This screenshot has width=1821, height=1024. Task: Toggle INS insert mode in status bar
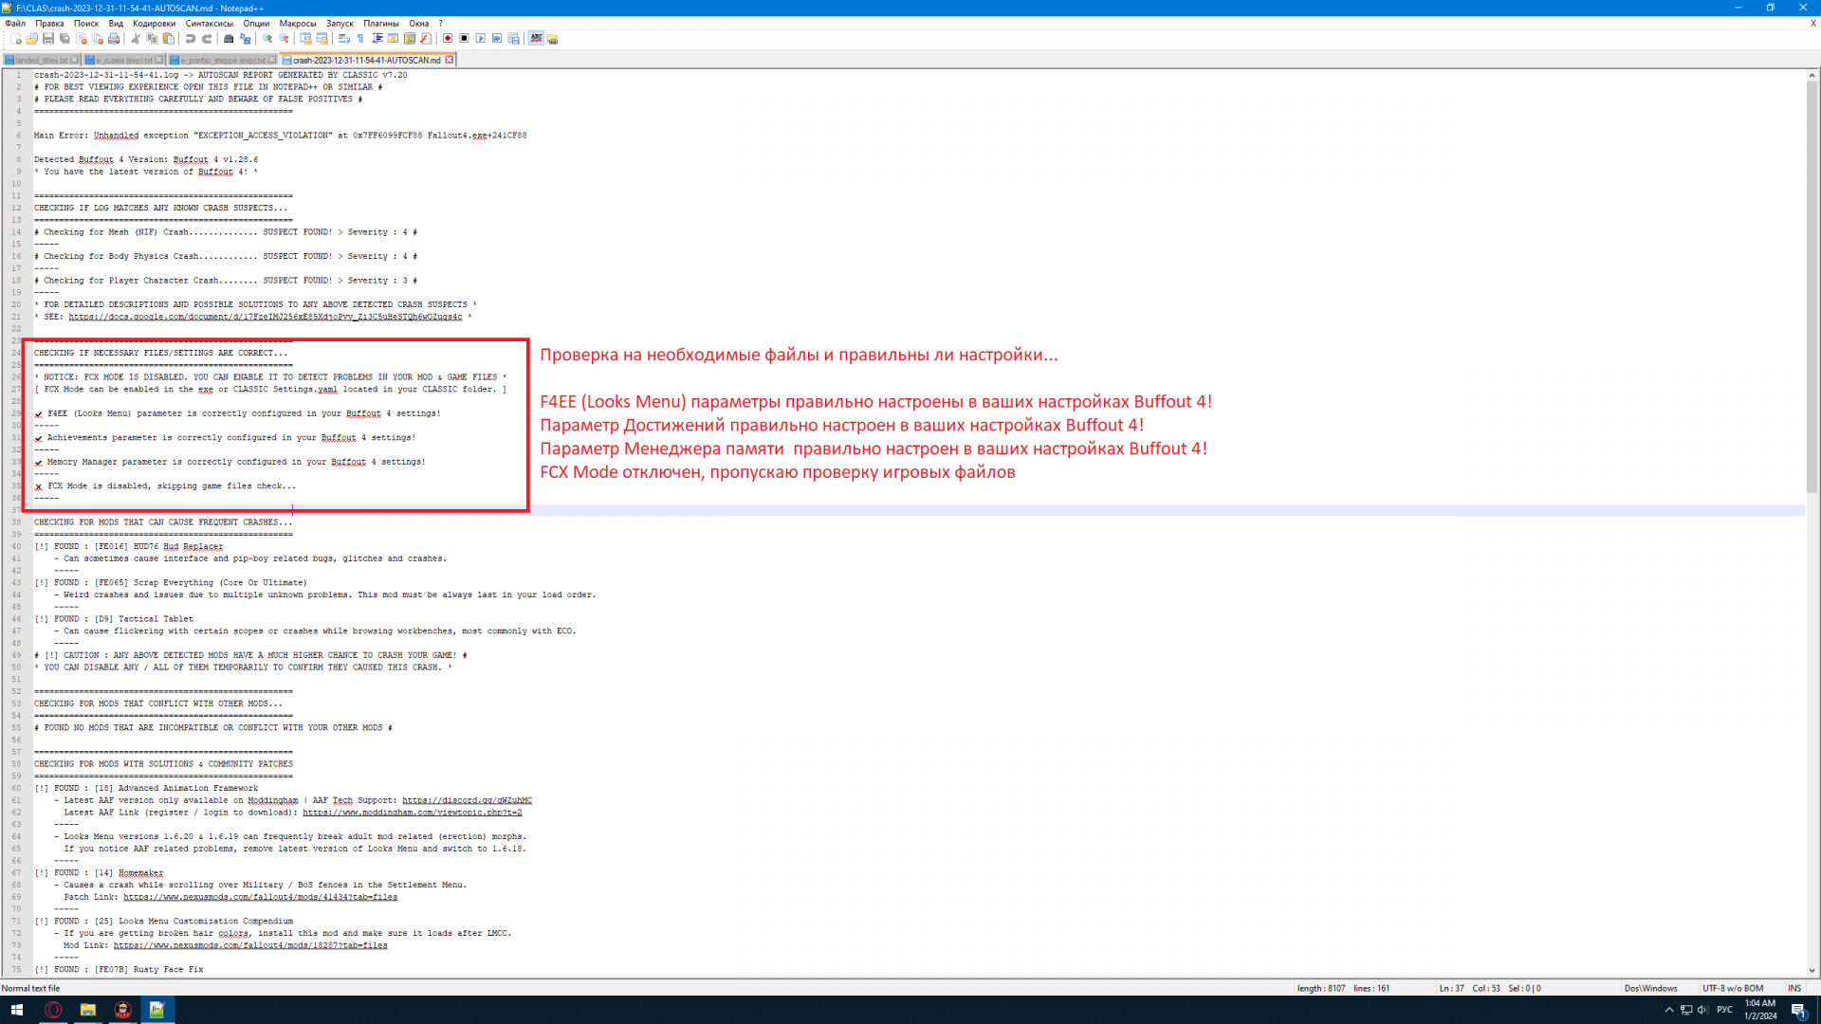(1794, 988)
